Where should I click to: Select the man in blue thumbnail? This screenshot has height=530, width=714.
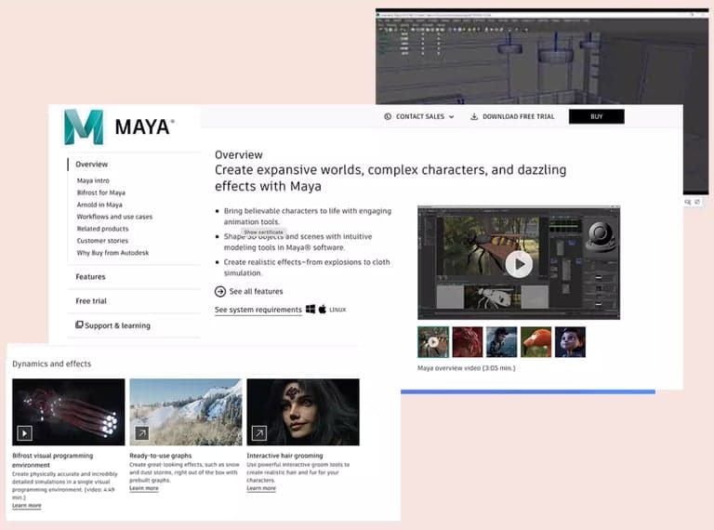[x=501, y=342]
